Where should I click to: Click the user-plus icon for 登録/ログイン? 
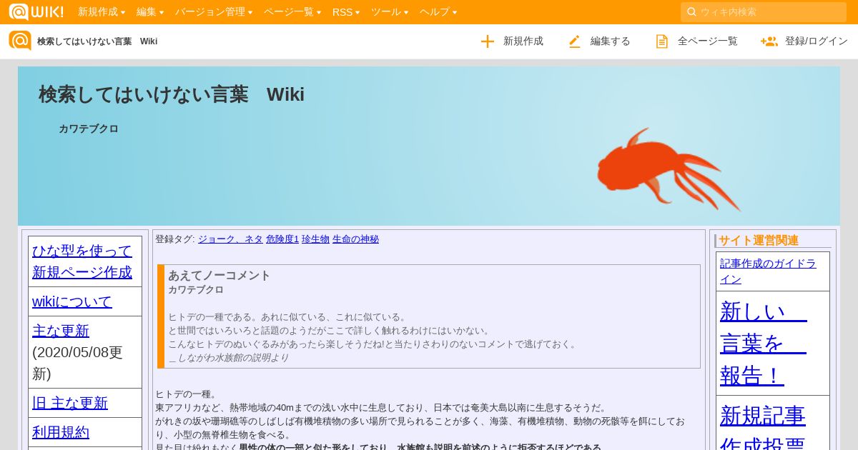click(769, 41)
